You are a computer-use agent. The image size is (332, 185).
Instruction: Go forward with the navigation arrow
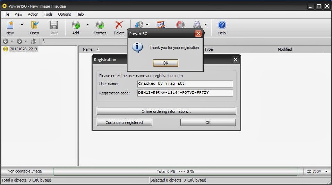click(x=19, y=41)
